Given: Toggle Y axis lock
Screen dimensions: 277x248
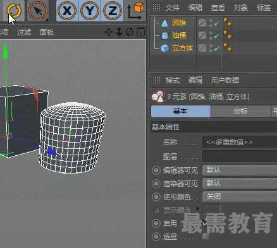Looking at the screenshot, I should (x=90, y=11).
